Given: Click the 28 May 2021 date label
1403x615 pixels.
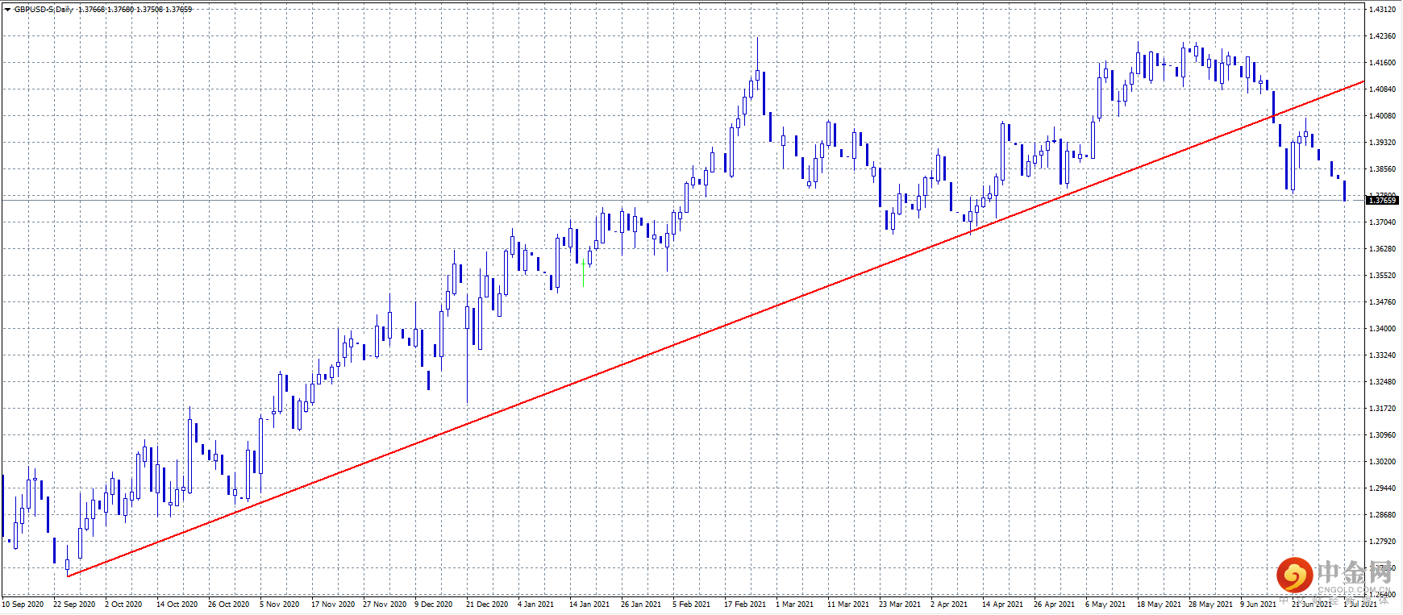Looking at the screenshot, I should (x=1210, y=605).
